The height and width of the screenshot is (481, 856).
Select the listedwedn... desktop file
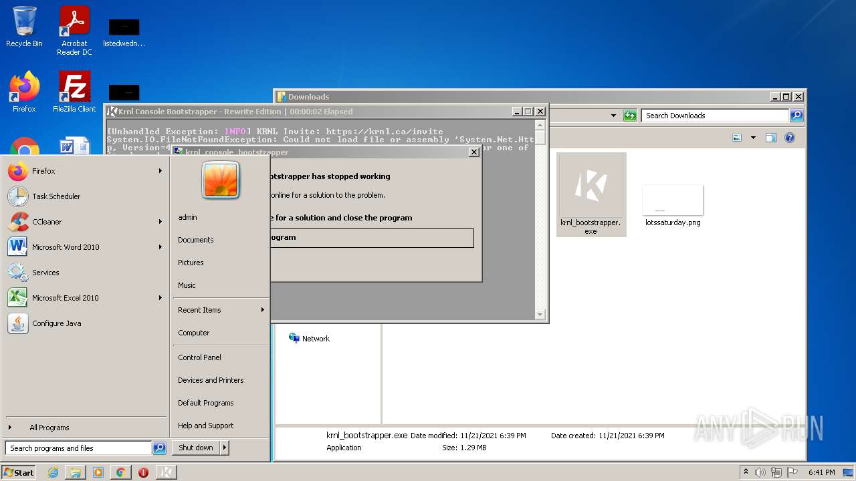click(124, 33)
